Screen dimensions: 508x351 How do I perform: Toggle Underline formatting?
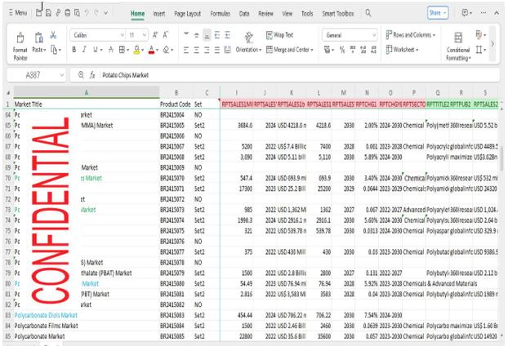(x=96, y=50)
